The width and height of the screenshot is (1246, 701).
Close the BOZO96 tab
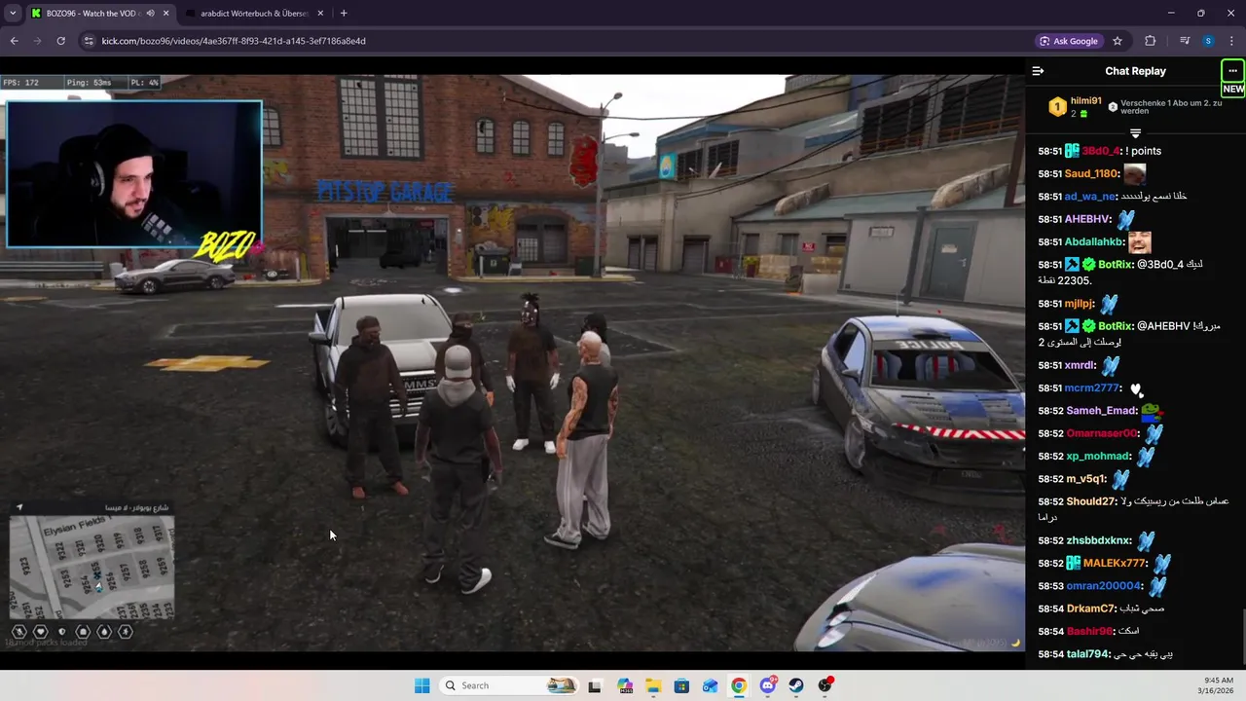166,14
